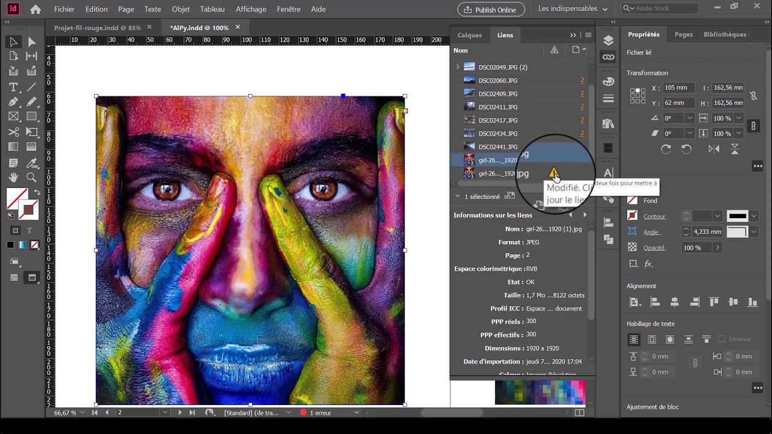Open the Links panel icon in dock

pyautogui.click(x=608, y=57)
